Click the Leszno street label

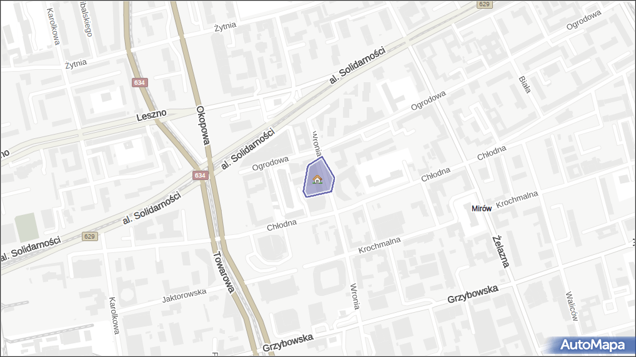click(151, 115)
